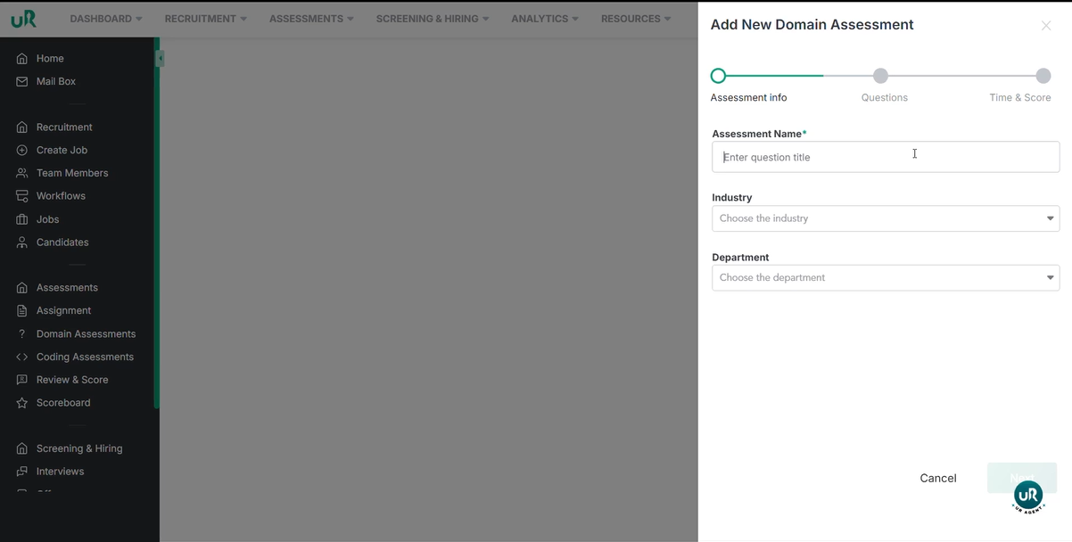This screenshot has width=1072, height=542.
Task: Open the Analytics menu
Action: 544,19
